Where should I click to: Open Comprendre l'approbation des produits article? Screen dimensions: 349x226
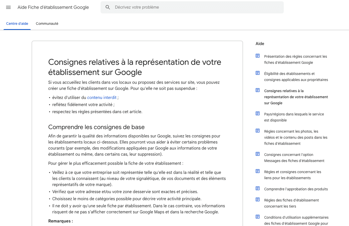pyautogui.click(x=296, y=189)
